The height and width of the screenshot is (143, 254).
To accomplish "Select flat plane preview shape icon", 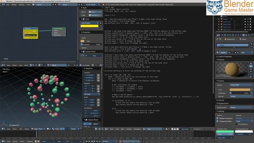I will [251, 64].
